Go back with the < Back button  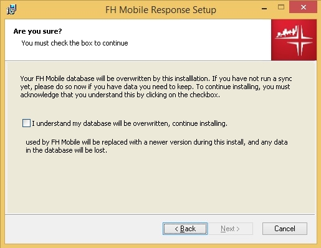[185, 229]
